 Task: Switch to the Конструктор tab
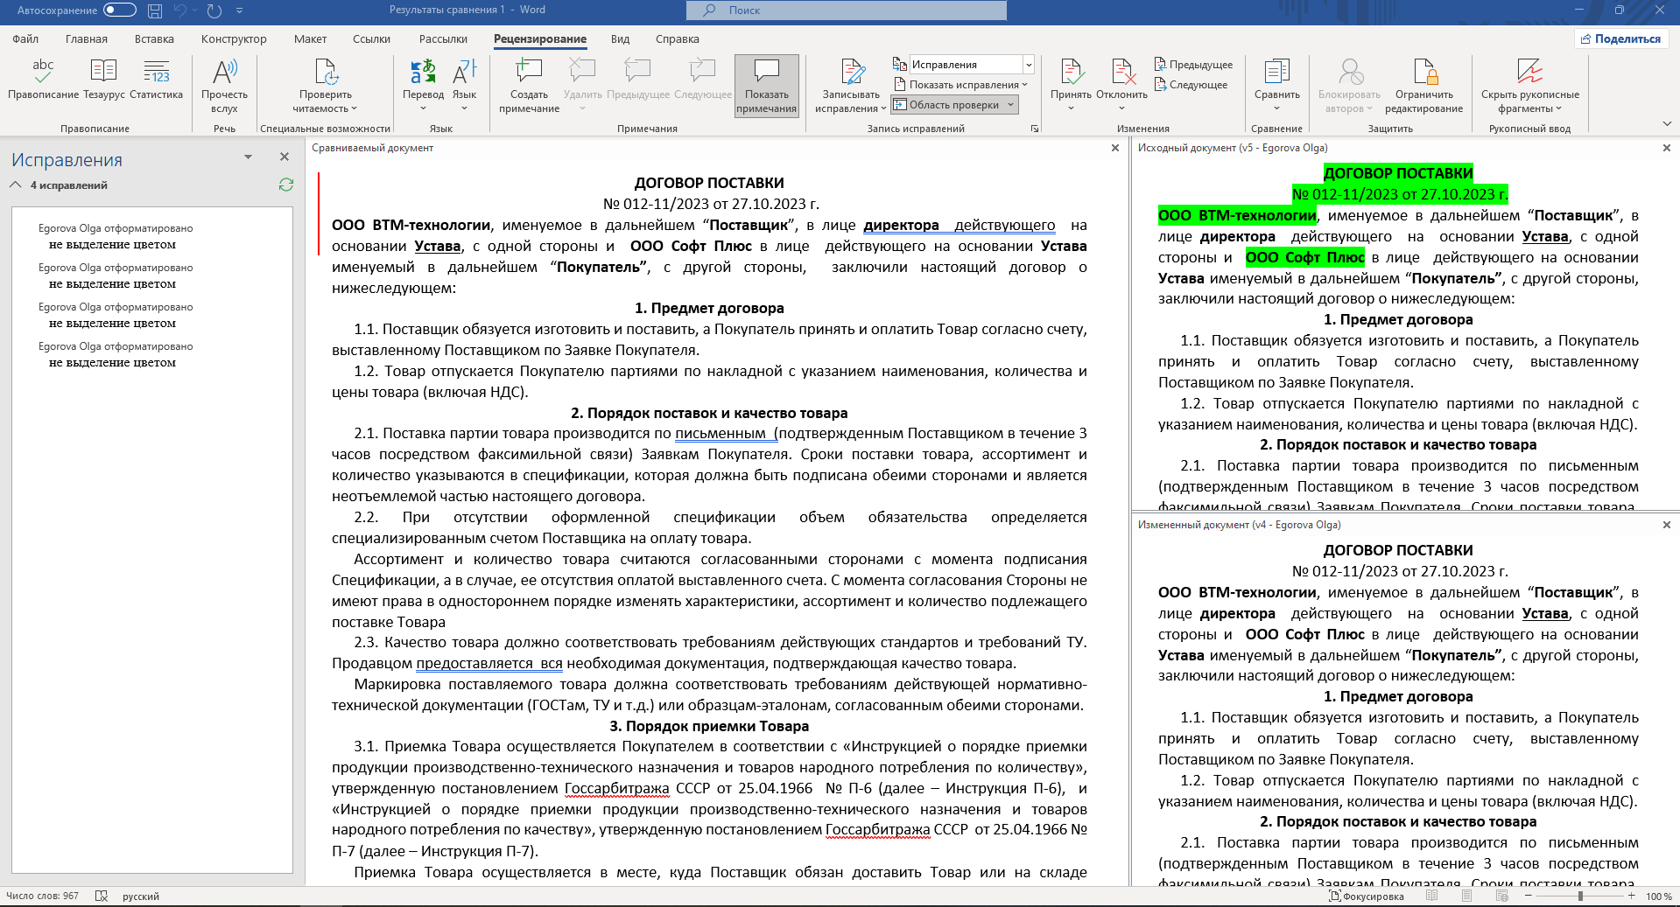click(x=234, y=38)
